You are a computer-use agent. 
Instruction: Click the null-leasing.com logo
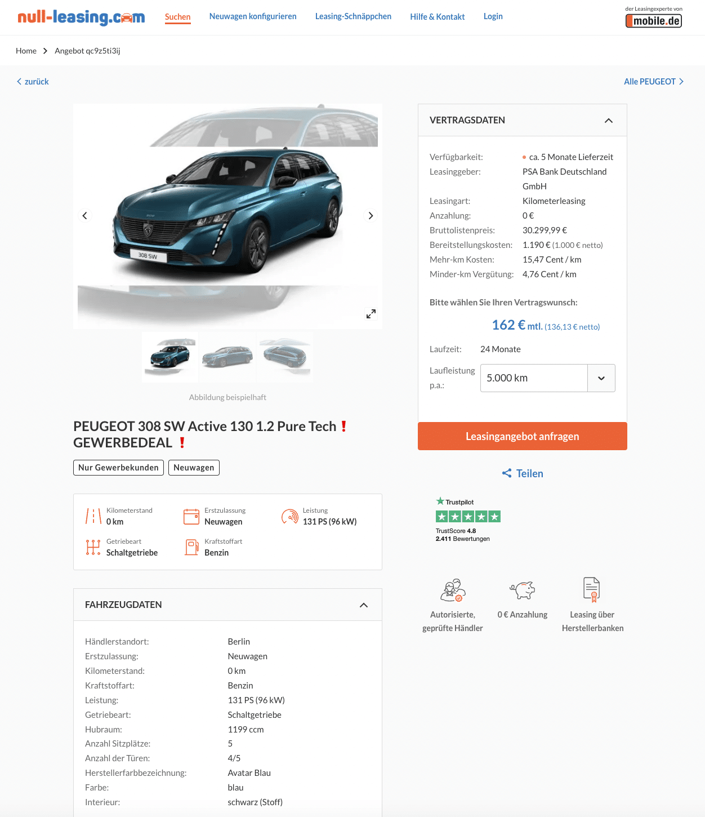(81, 17)
